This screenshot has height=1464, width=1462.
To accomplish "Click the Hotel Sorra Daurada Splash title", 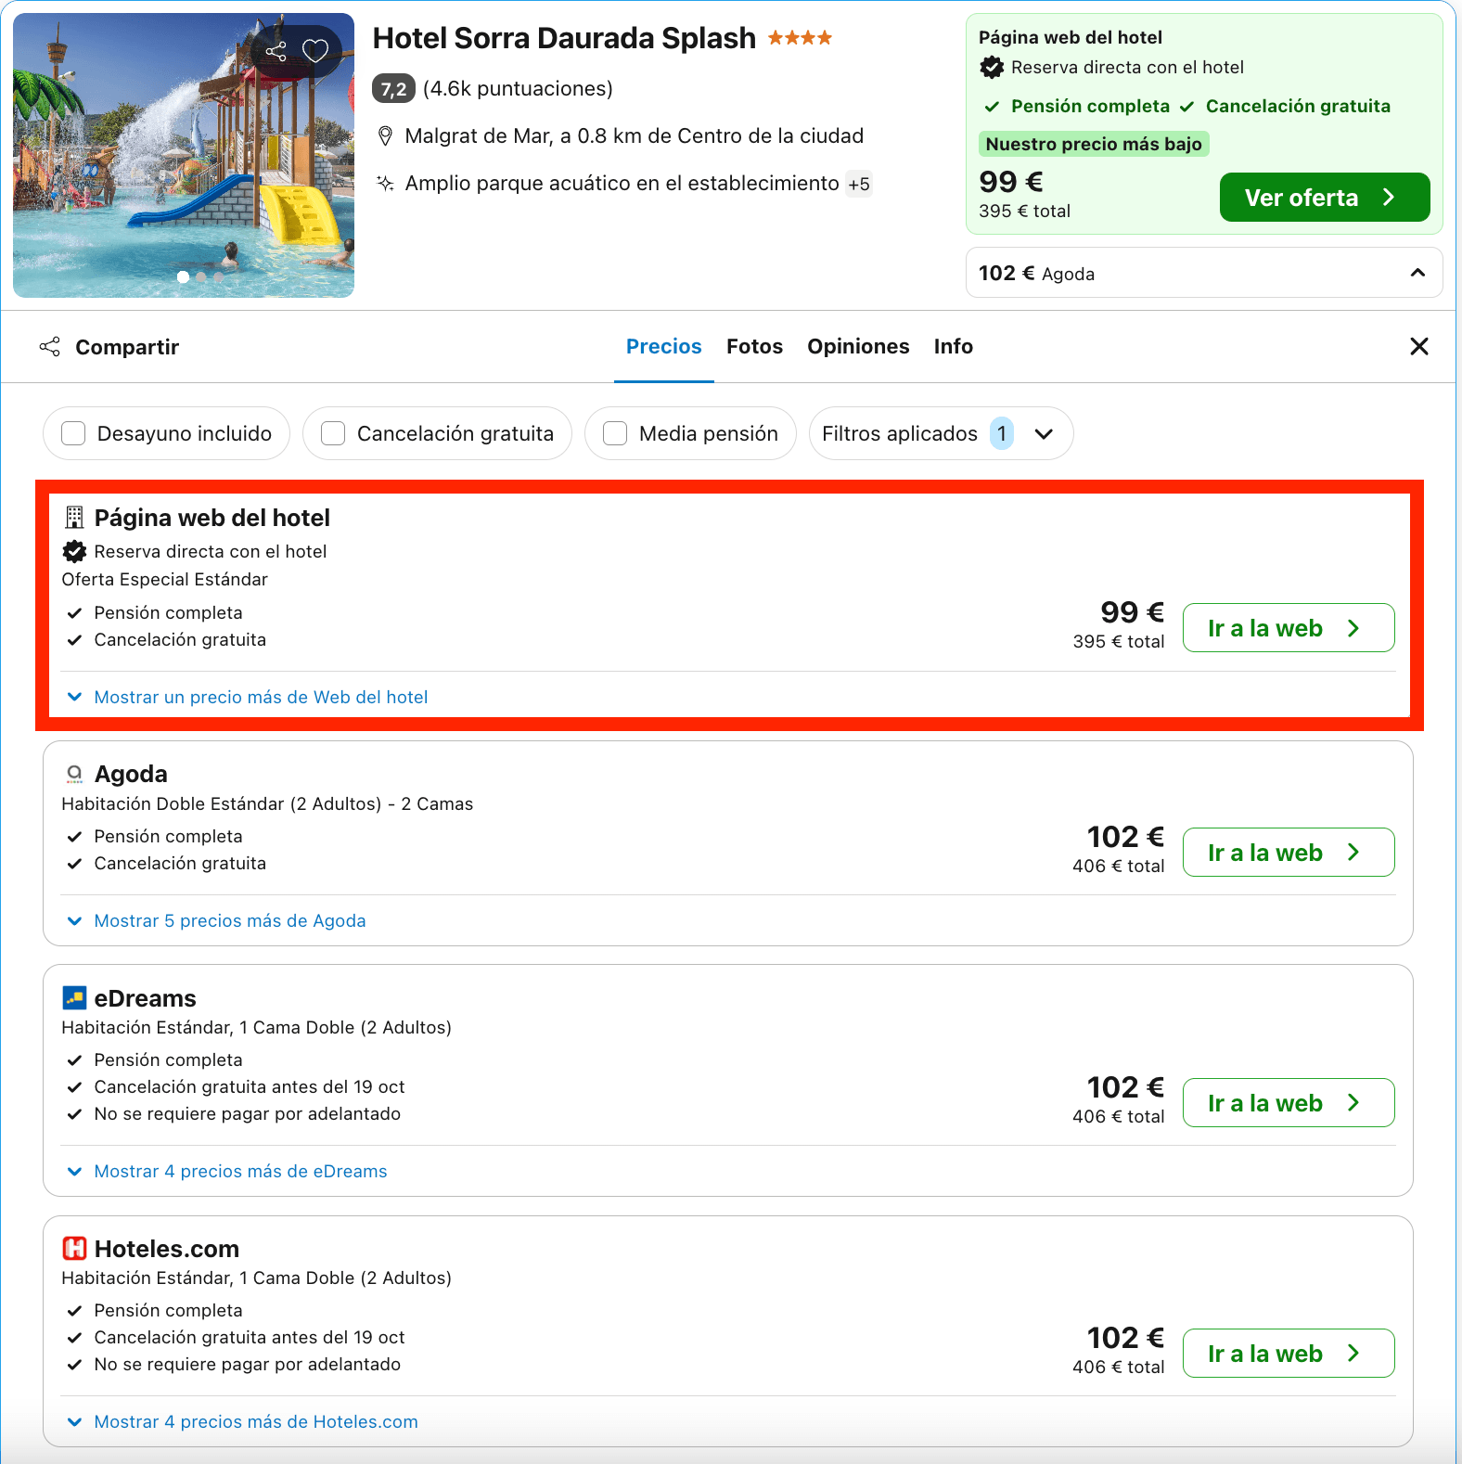I will pyautogui.click(x=564, y=38).
